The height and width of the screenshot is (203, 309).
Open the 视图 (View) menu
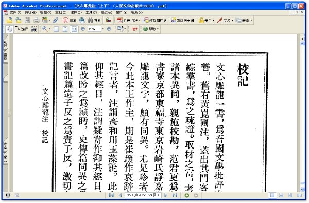click(46, 12)
